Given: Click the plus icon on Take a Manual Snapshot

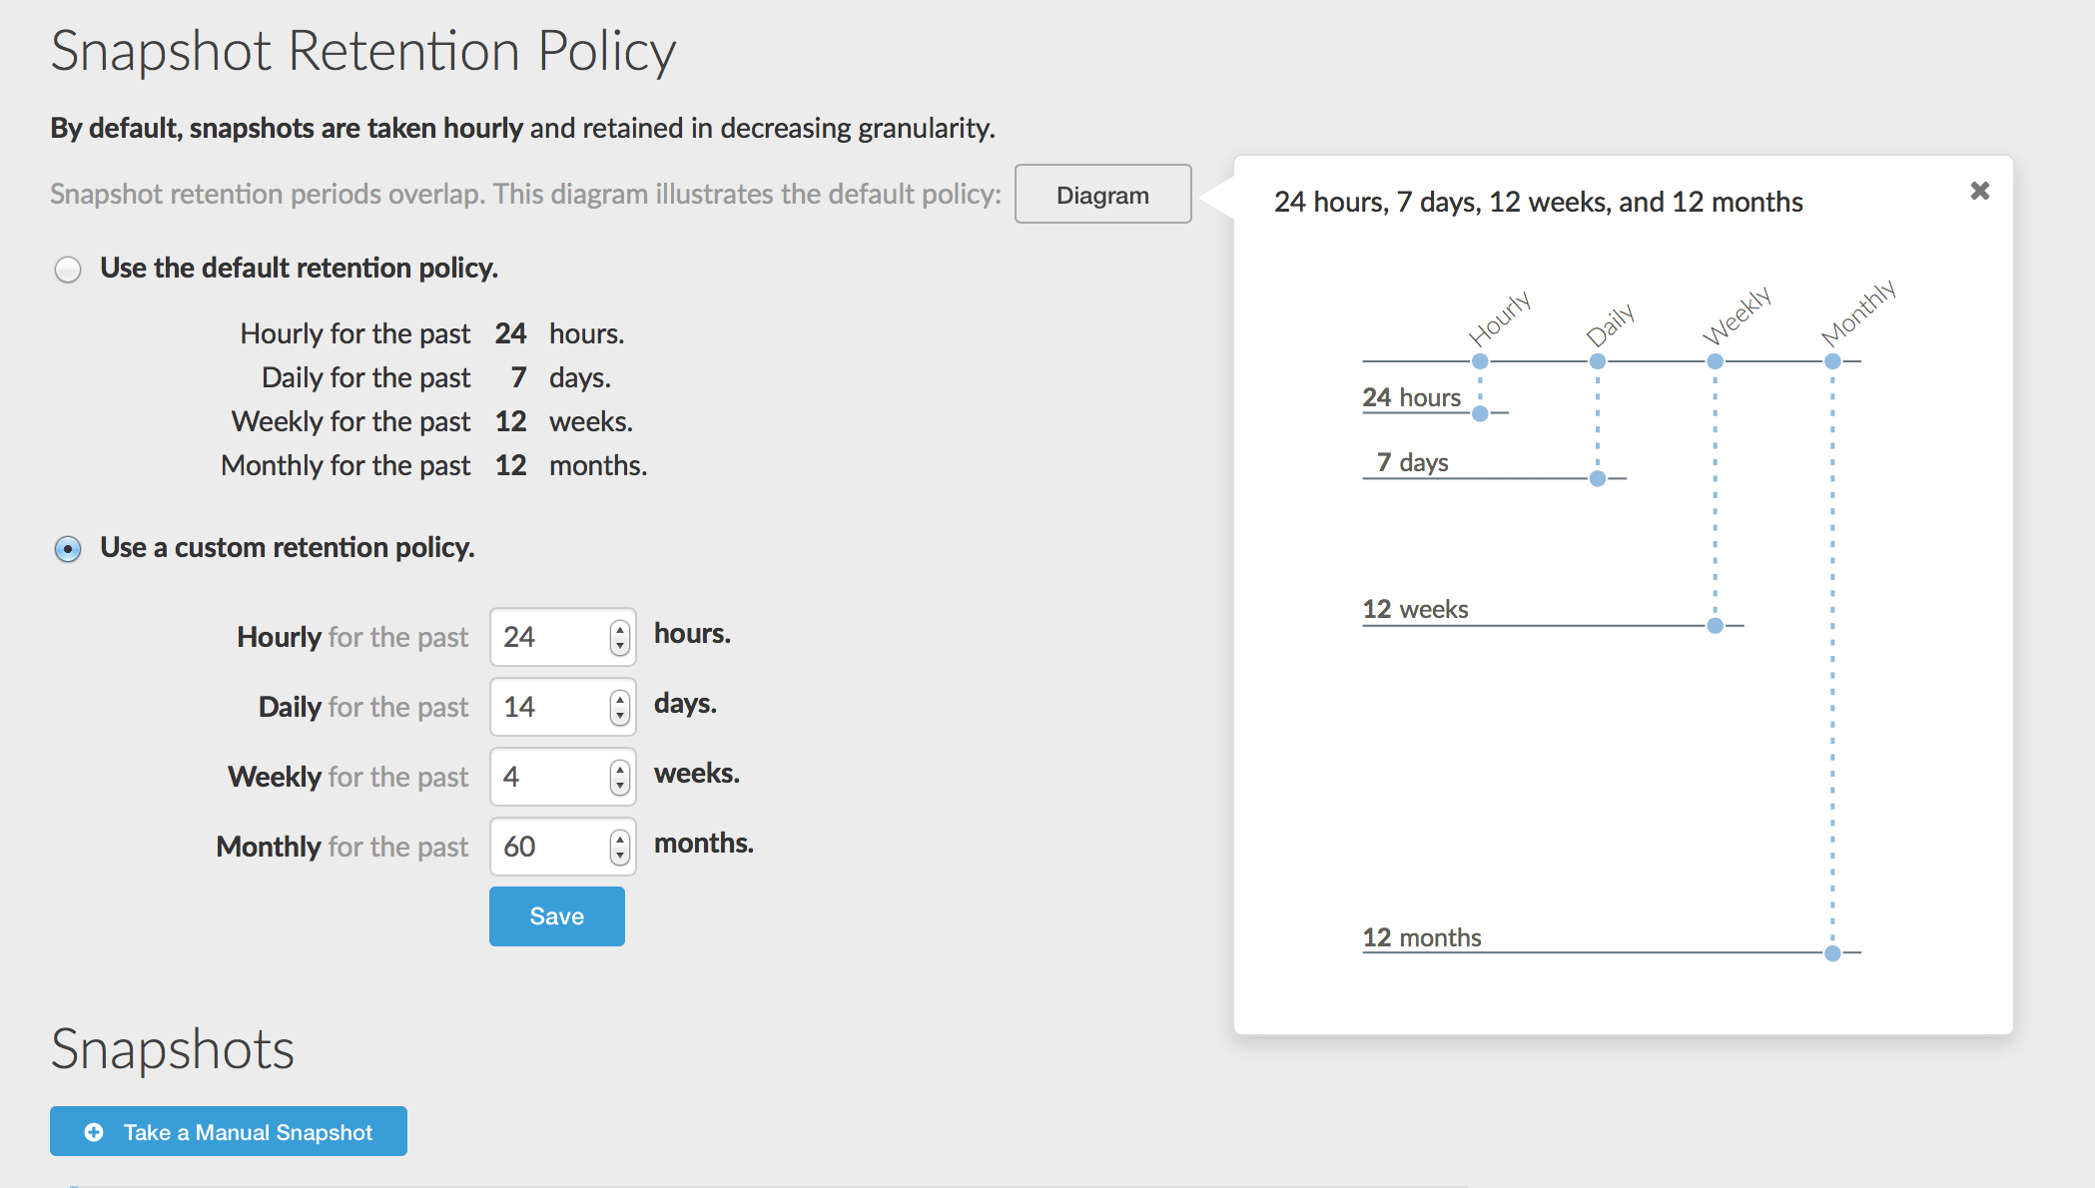Looking at the screenshot, I should coord(94,1132).
